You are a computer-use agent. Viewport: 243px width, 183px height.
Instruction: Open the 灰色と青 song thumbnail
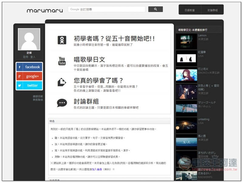pos(187,92)
